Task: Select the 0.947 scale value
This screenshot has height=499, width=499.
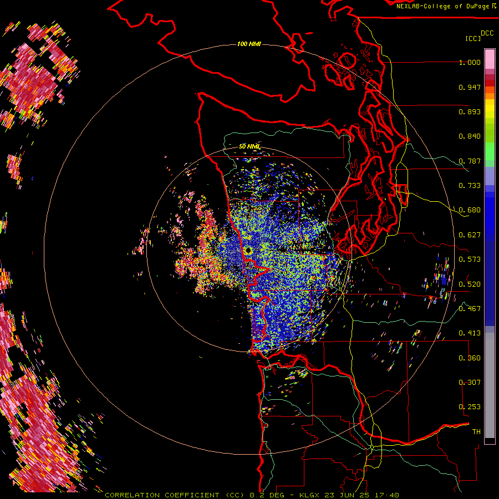Action: point(470,87)
